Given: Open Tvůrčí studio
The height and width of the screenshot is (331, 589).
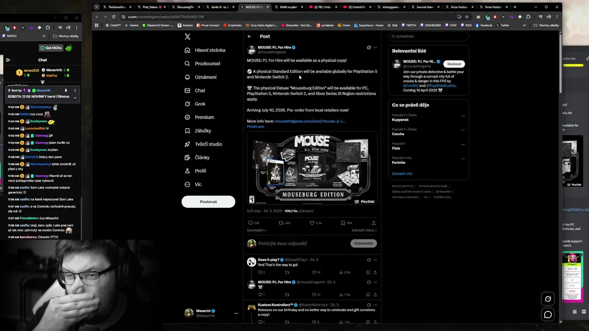Looking at the screenshot, I should click(203, 144).
